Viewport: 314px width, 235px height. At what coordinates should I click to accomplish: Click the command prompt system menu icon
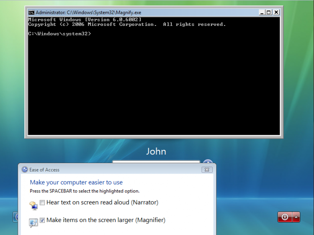pos(31,13)
